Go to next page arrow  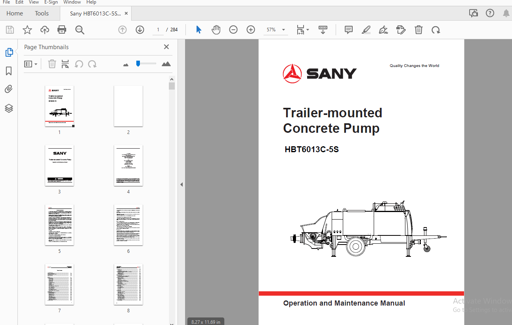coord(140,30)
